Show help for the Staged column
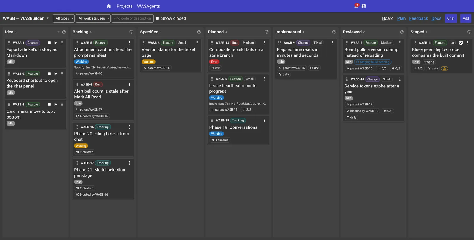Viewport: 474px width, 240px height. [x=469, y=32]
